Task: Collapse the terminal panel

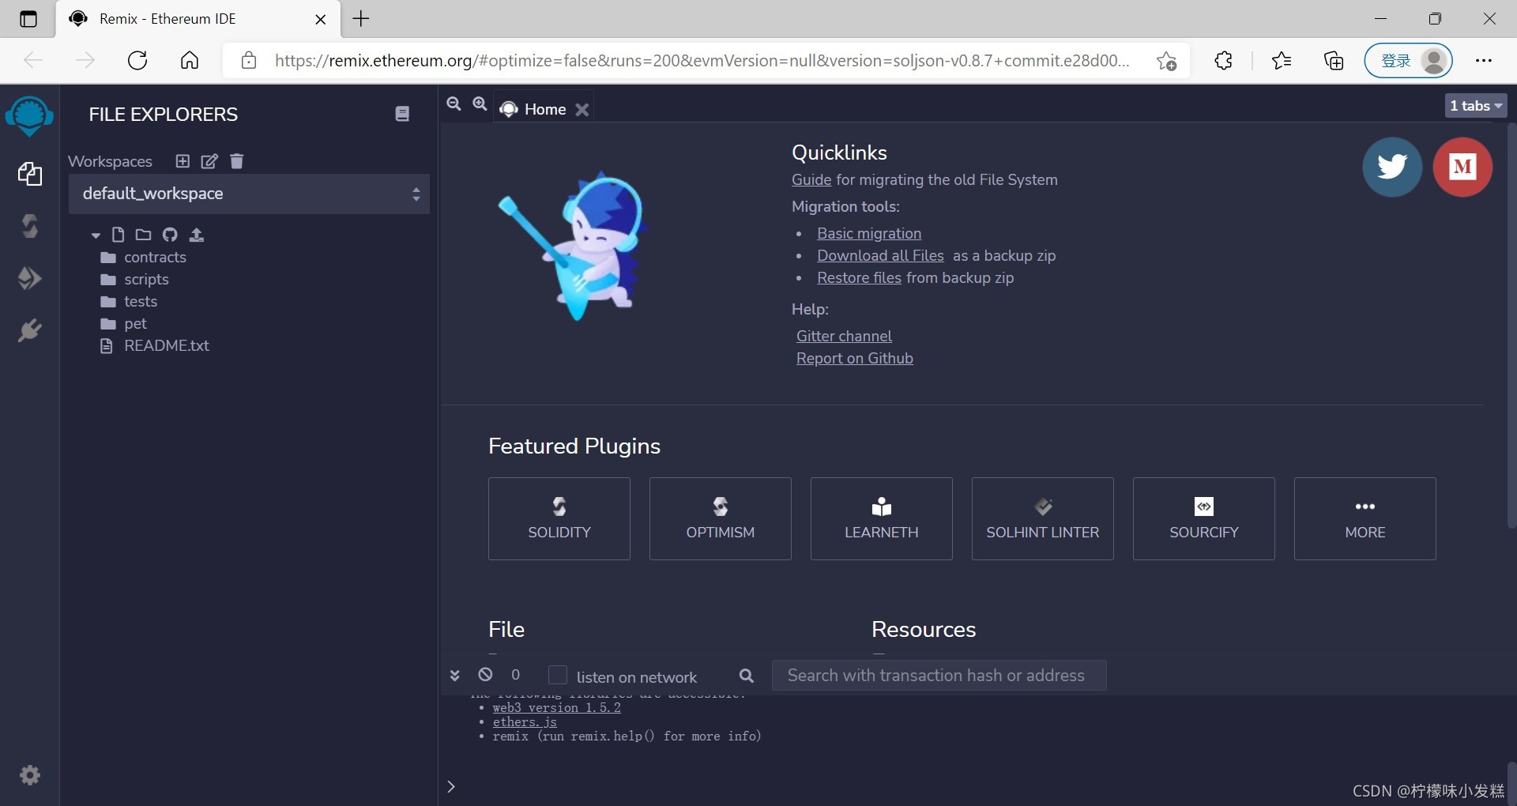Action: (x=454, y=675)
